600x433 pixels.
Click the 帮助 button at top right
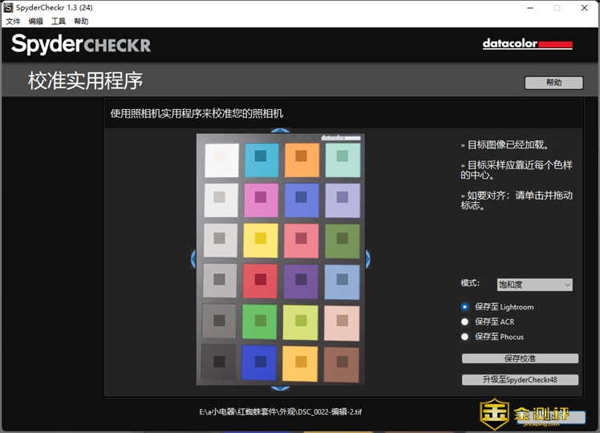[x=553, y=83]
